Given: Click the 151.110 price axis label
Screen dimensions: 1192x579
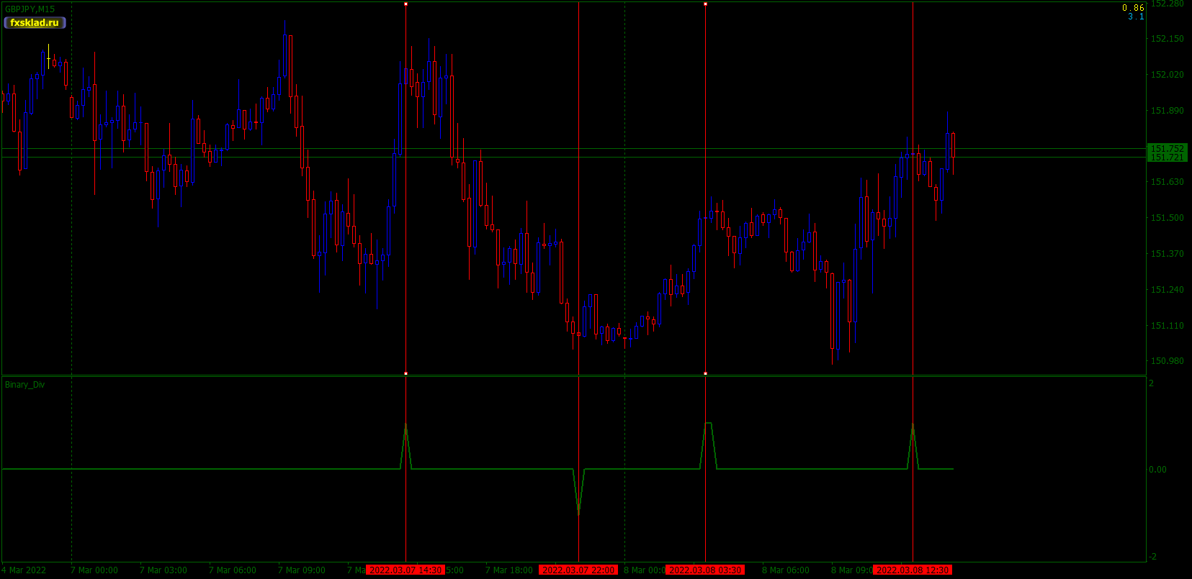Looking at the screenshot, I should (x=1167, y=326).
